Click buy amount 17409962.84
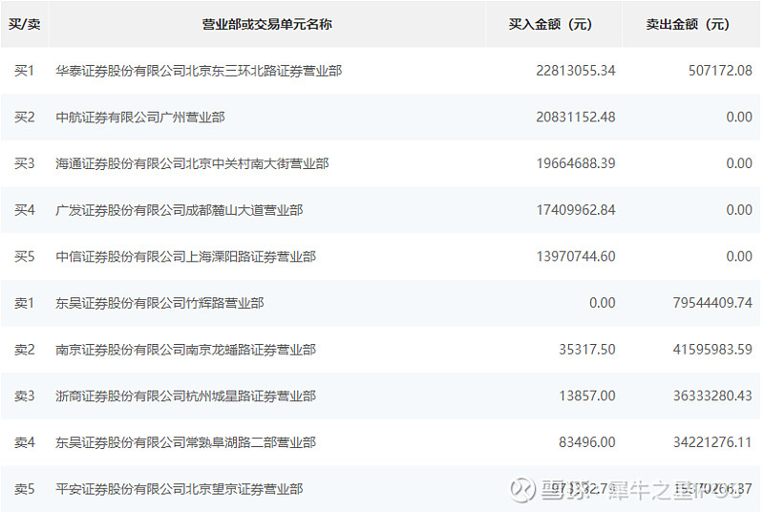This screenshot has height=514, width=764. pos(576,210)
